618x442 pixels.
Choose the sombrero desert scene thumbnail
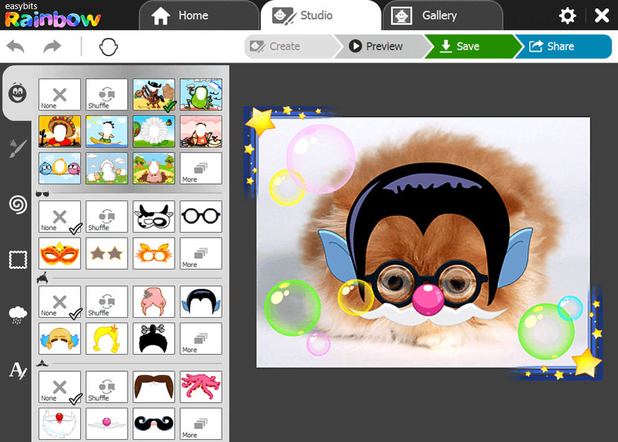(x=59, y=131)
